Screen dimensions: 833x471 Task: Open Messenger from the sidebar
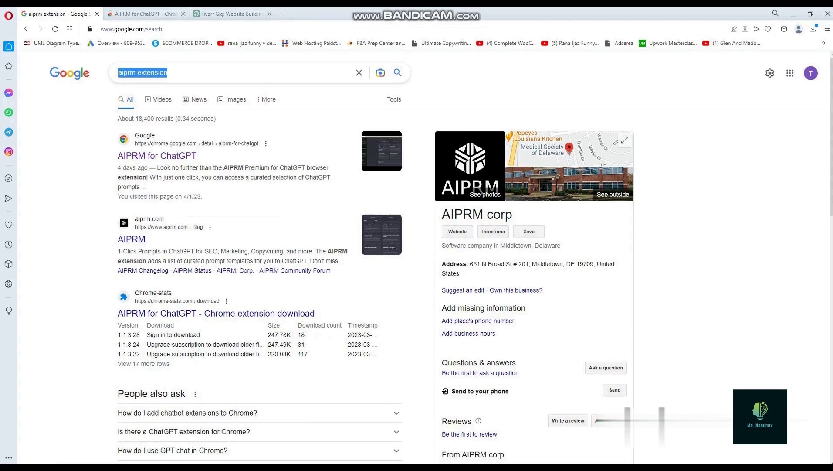click(x=9, y=92)
